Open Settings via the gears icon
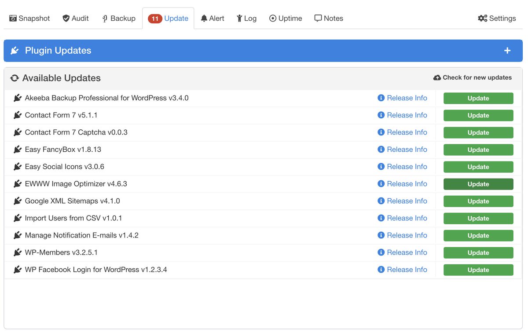Screen dimensions: 528x336 pos(483,18)
